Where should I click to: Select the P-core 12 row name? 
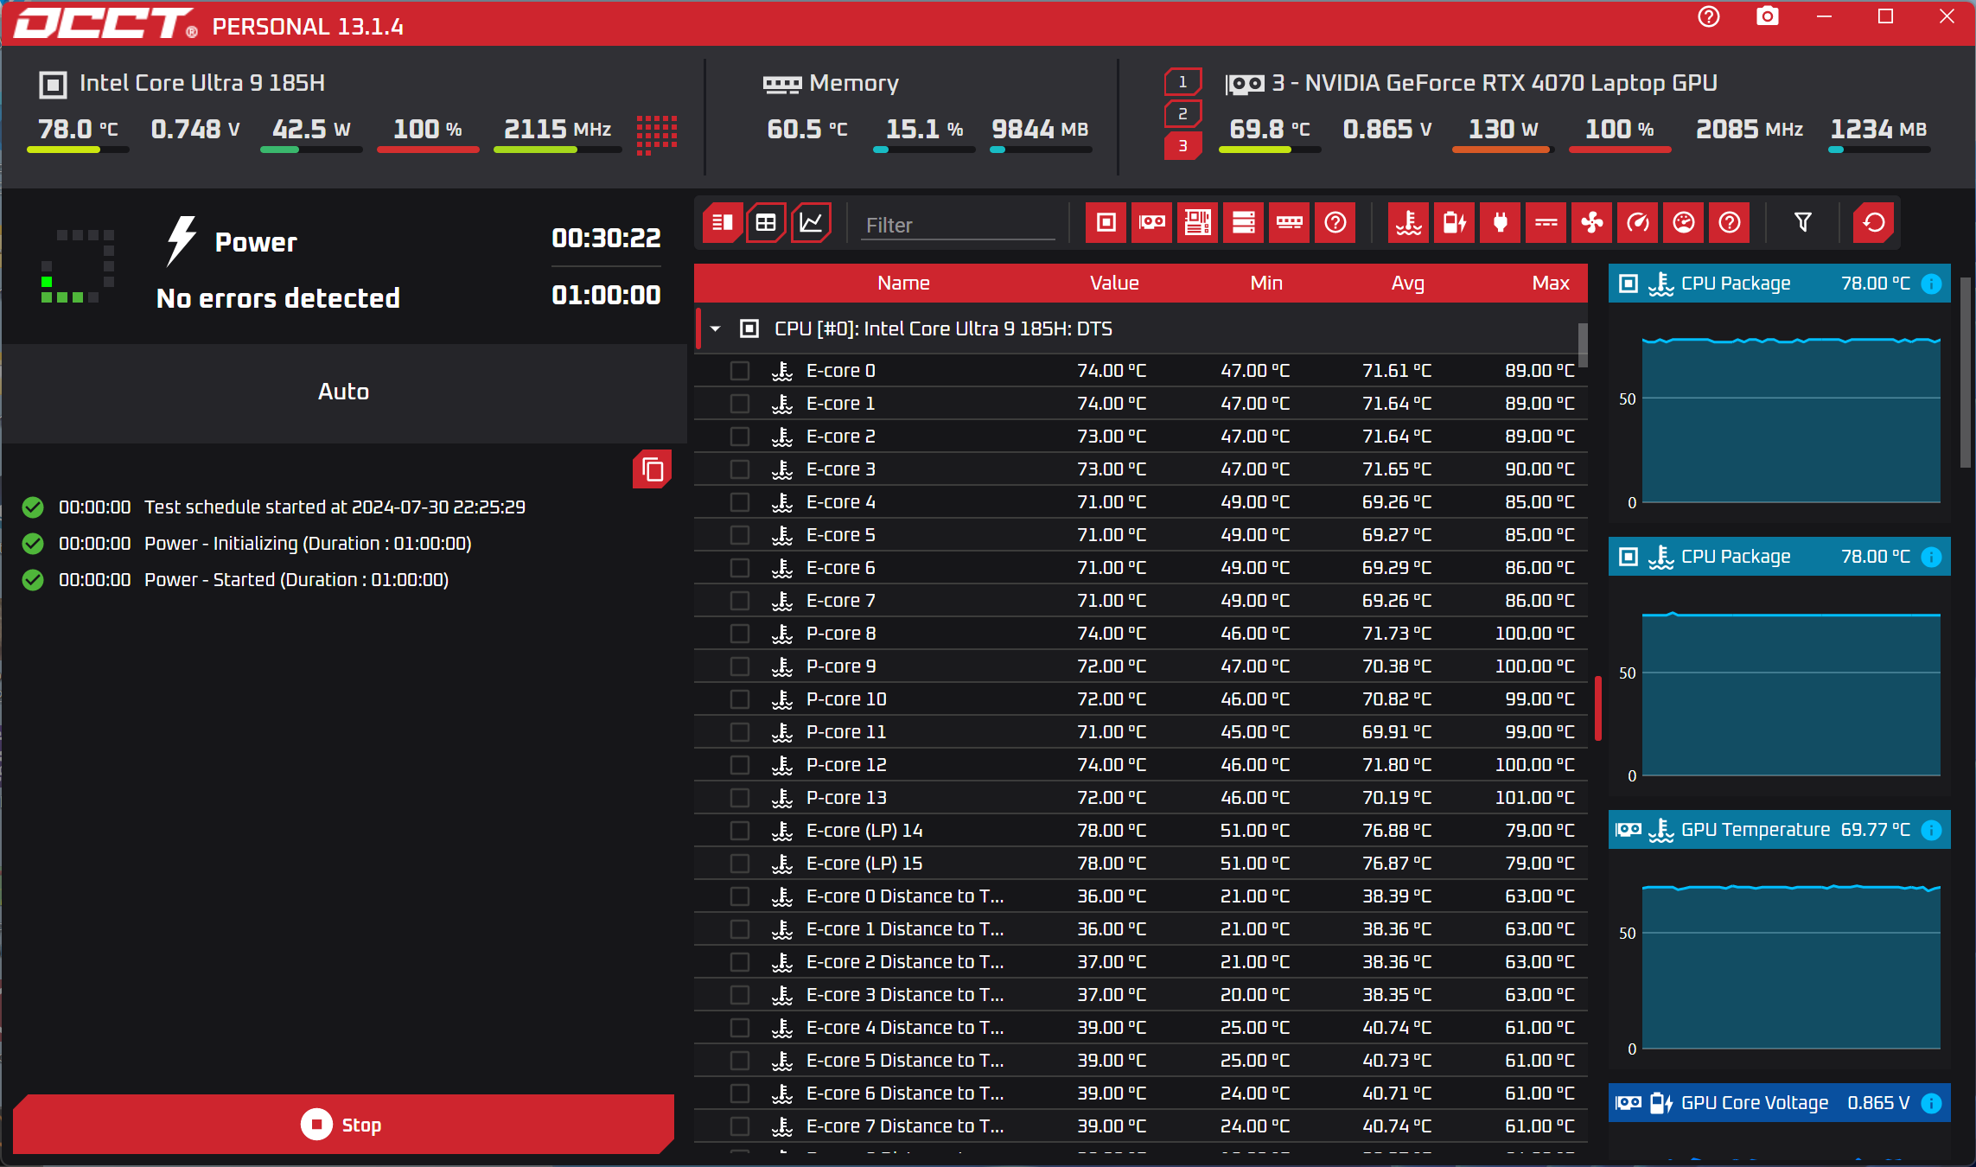tap(845, 765)
